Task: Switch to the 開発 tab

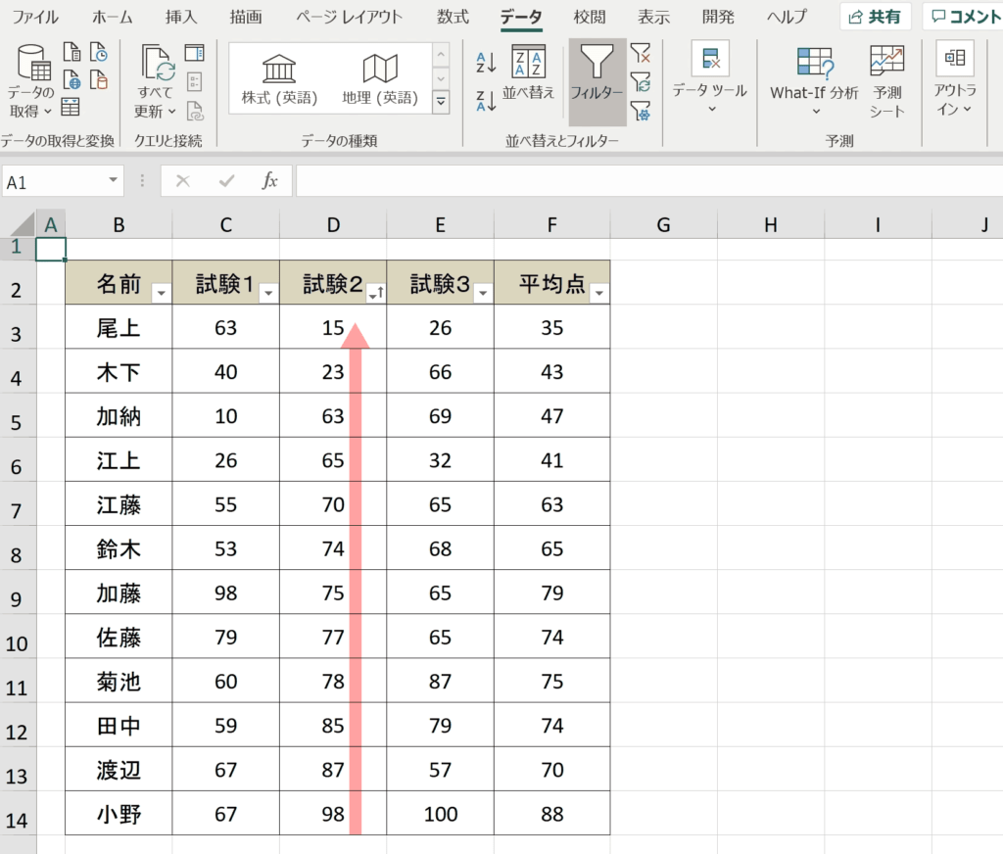Action: click(718, 17)
